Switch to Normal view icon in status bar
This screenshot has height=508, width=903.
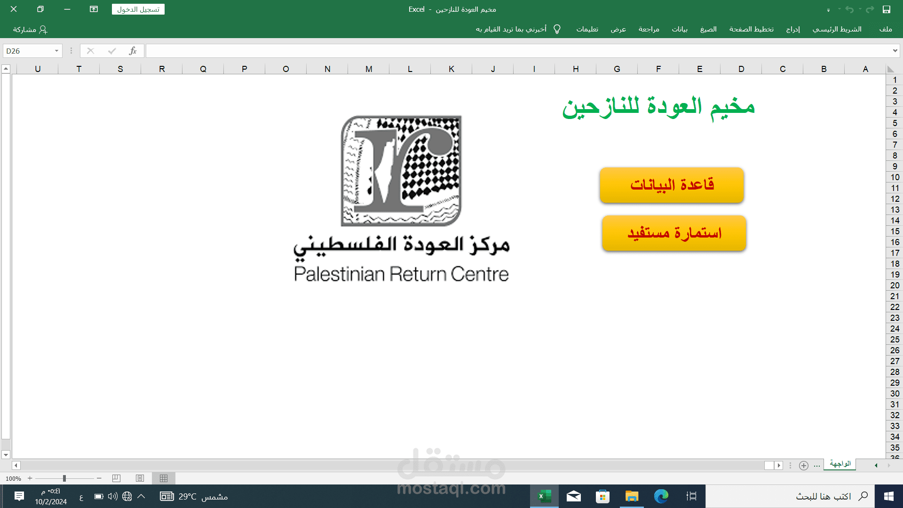pyautogui.click(x=164, y=478)
